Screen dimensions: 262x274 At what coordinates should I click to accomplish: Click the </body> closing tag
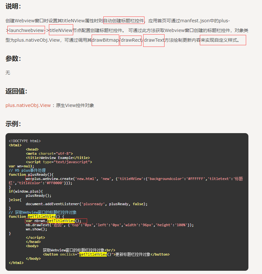pyautogui.click(x=33, y=258)
